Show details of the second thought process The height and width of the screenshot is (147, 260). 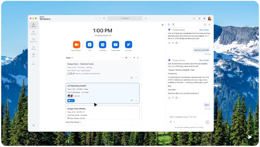(204, 61)
